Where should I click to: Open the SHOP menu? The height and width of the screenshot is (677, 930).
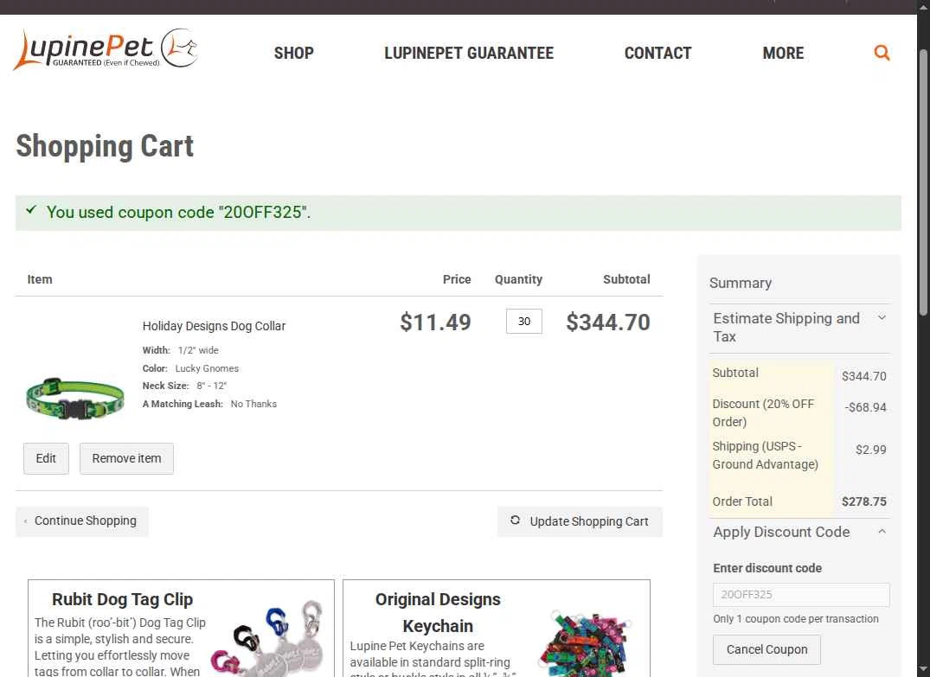pyautogui.click(x=293, y=53)
